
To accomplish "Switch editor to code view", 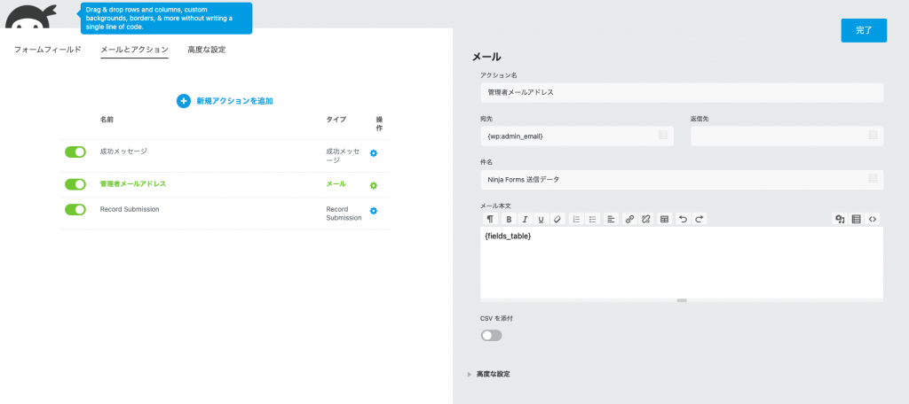I will [x=873, y=219].
